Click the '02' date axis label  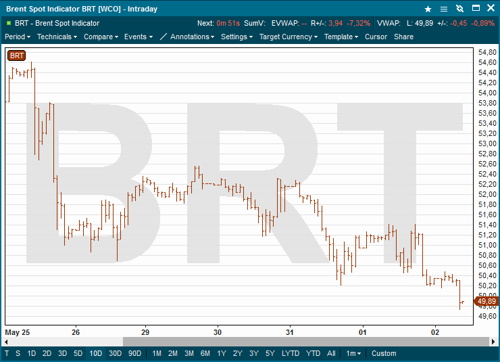click(x=435, y=332)
